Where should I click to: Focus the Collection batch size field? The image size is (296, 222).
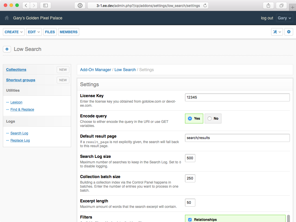pyautogui.click(x=190, y=178)
